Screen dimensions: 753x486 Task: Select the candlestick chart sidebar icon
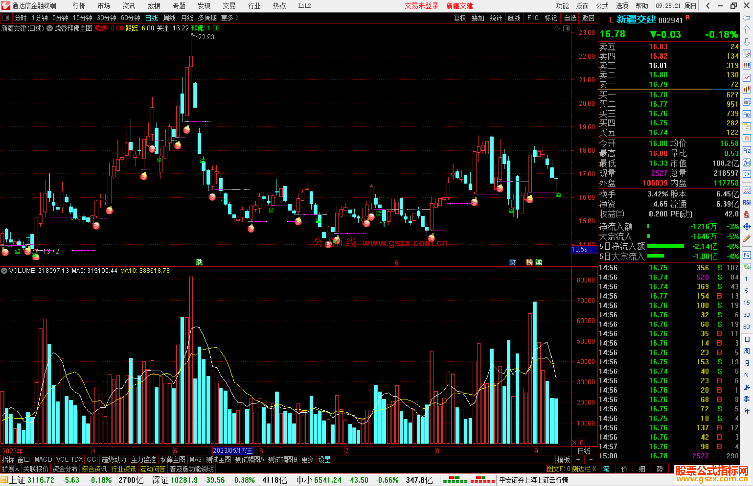(746, 90)
